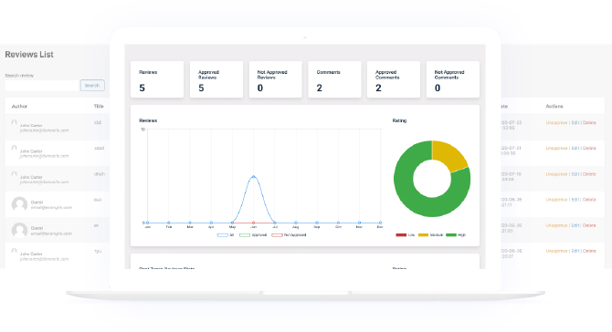Viewport: 612px width, 332px height.
Task: Edit the review dated 07-23
Action: tap(575, 123)
